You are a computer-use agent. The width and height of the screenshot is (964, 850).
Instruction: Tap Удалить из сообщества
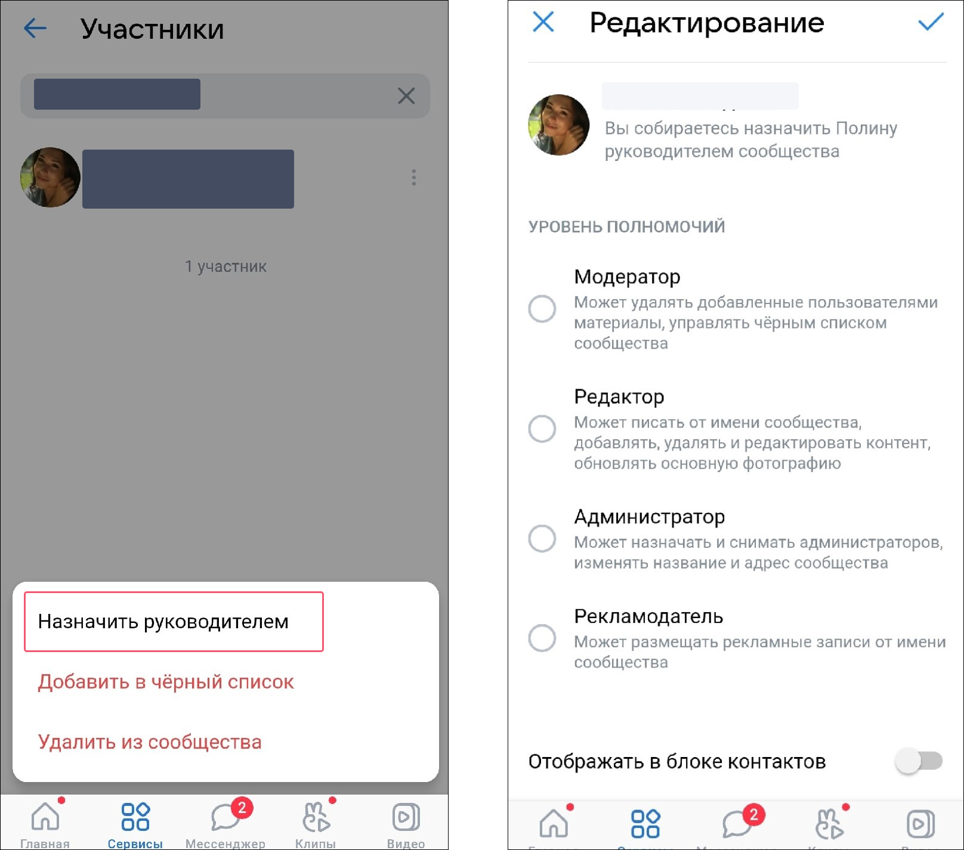pyautogui.click(x=150, y=742)
